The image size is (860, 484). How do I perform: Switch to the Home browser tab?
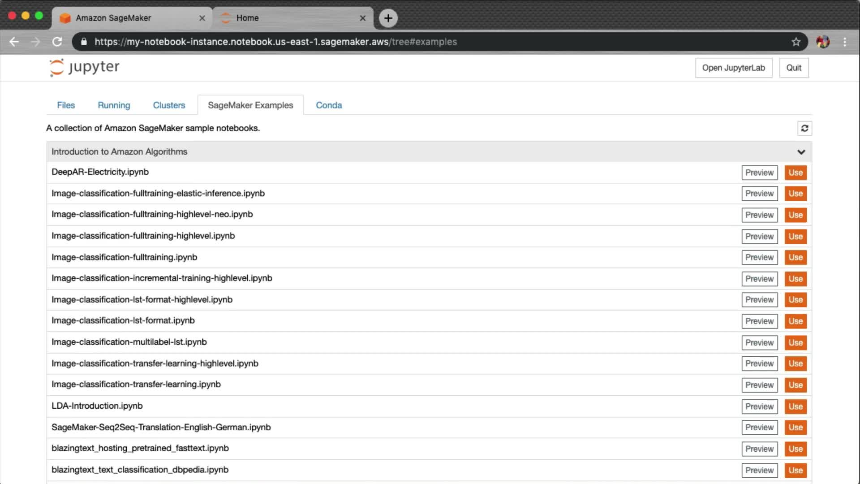point(287,18)
